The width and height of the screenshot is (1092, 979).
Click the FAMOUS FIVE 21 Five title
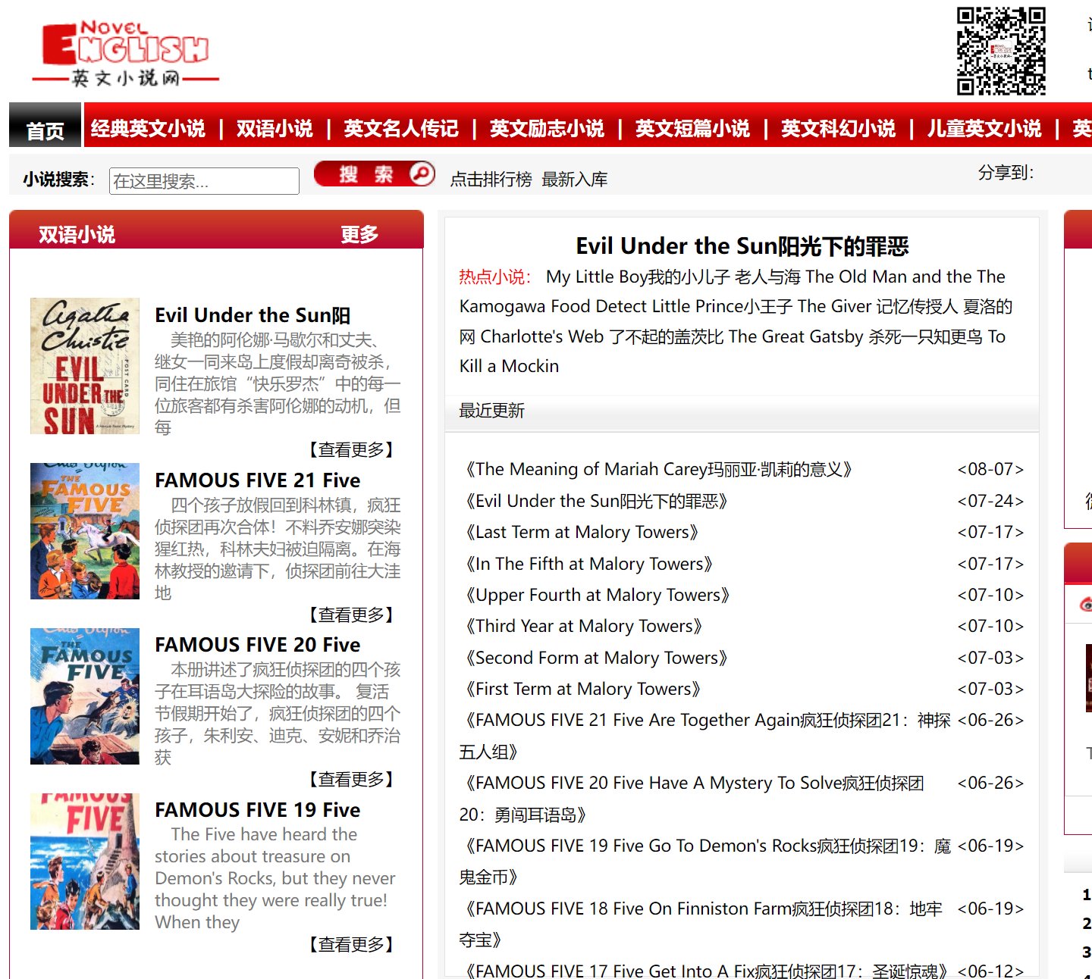click(258, 480)
